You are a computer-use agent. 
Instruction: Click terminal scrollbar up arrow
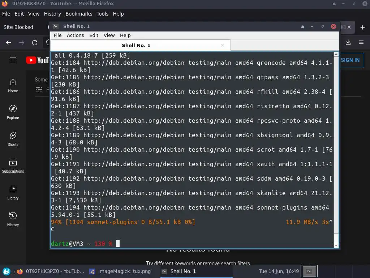click(x=336, y=54)
